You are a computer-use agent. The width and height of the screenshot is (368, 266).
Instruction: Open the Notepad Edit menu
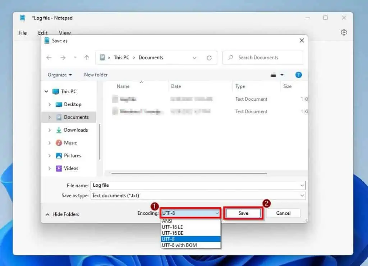pyautogui.click(x=43, y=33)
